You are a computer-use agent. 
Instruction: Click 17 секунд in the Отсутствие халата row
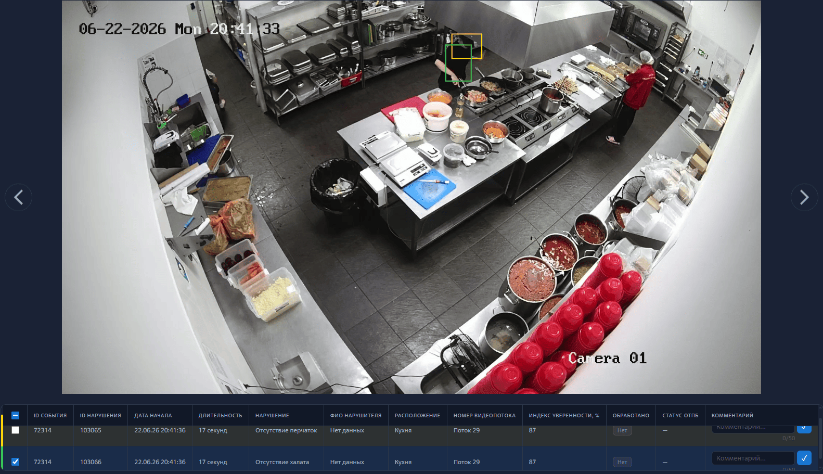tap(213, 462)
